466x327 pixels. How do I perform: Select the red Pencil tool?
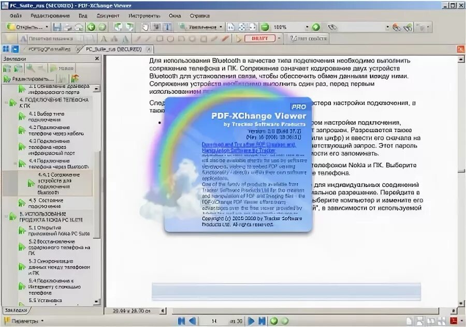(225, 39)
